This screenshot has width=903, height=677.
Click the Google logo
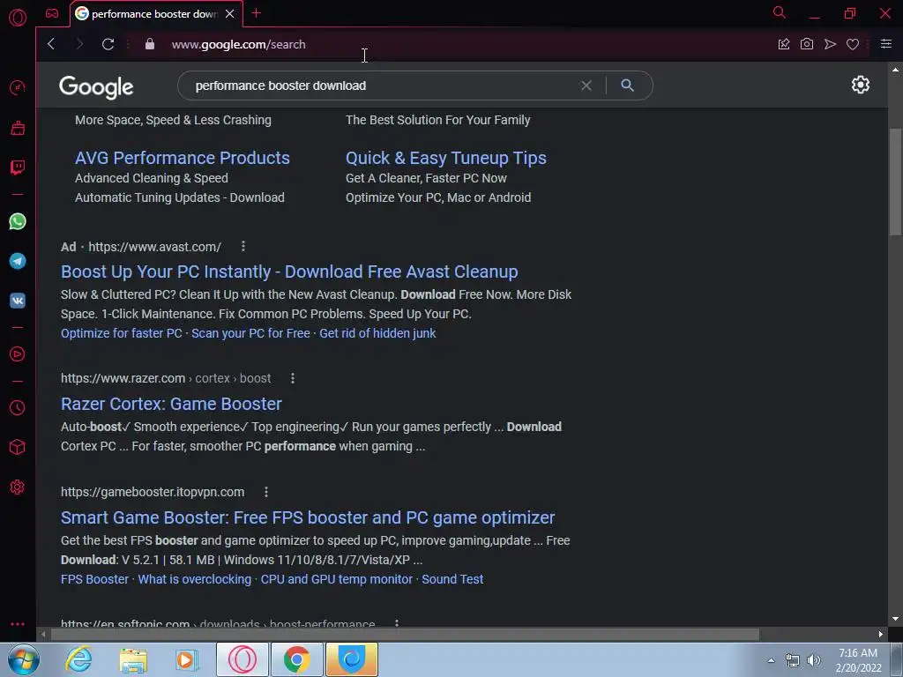[x=96, y=87]
